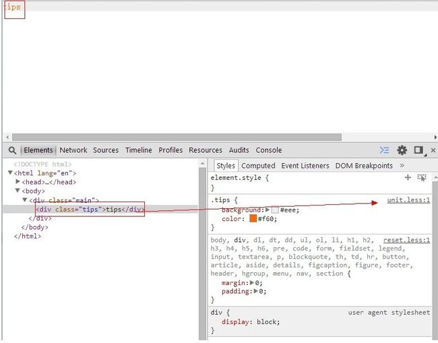Expand the margin shorthand triangle
The width and height of the screenshot is (438, 343).
click(252, 282)
